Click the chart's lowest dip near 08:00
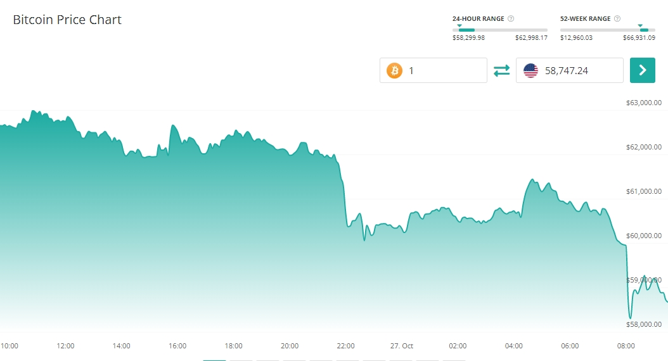Viewport: 668px width, 361px height. [630, 317]
